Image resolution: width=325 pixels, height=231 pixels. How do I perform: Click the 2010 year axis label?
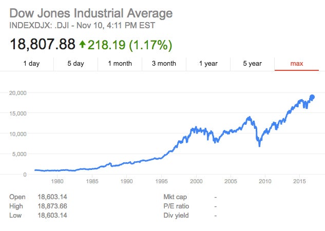pos(265,181)
